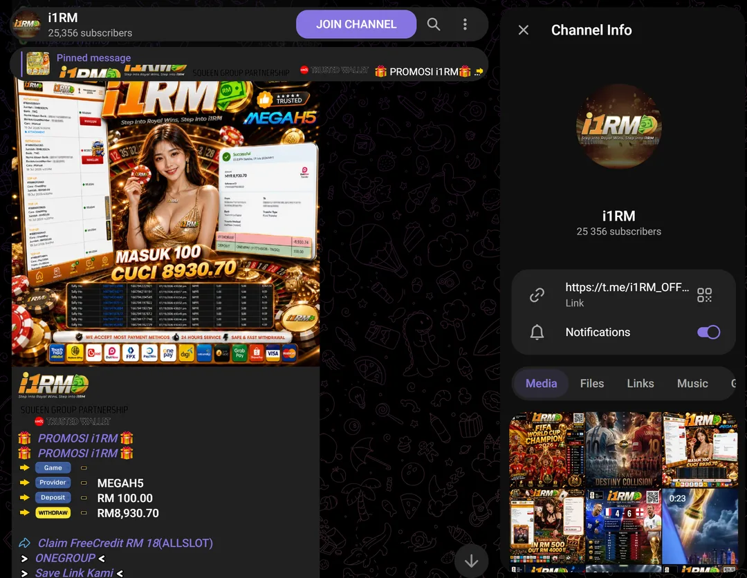This screenshot has height=578, width=747.
Task: Open the MASUK 100 CUCI 8930.70 post image
Action: (x=165, y=223)
